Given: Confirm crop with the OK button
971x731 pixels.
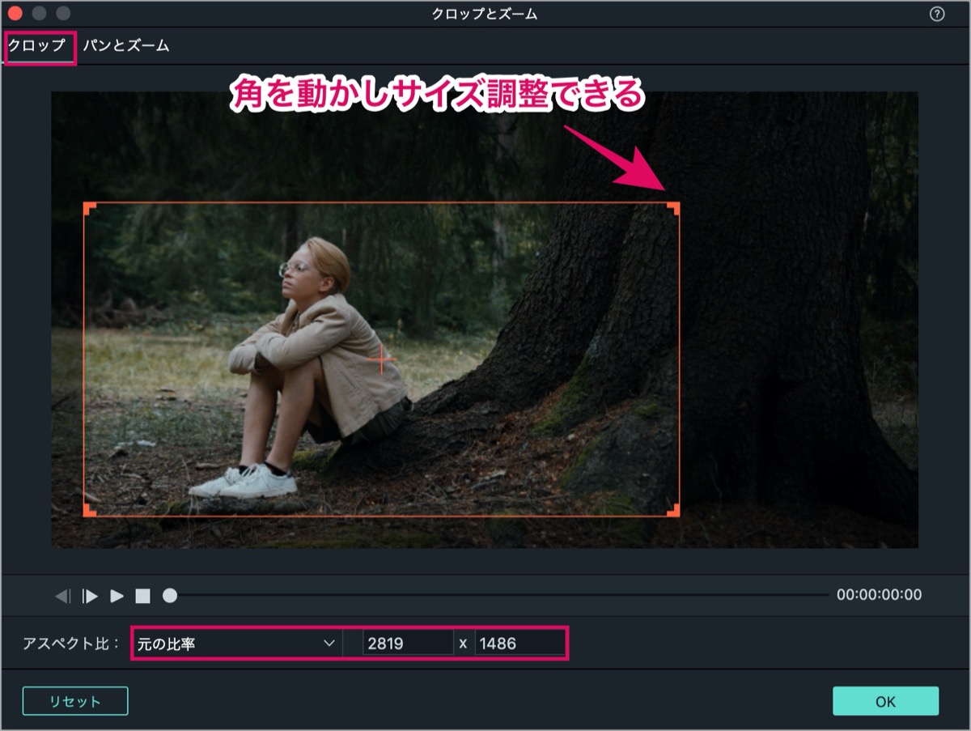Looking at the screenshot, I should [885, 701].
